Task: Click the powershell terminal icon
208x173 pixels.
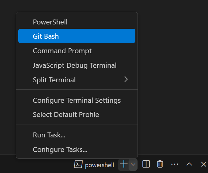Action: pyautogui.click(x=78, y=164)
